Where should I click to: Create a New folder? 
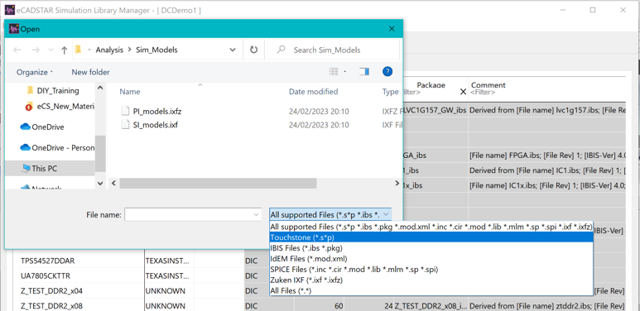pyautogui.click(x=90, y=72)
